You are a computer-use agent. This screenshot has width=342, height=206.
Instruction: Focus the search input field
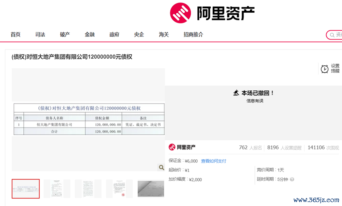click(334, 35)
